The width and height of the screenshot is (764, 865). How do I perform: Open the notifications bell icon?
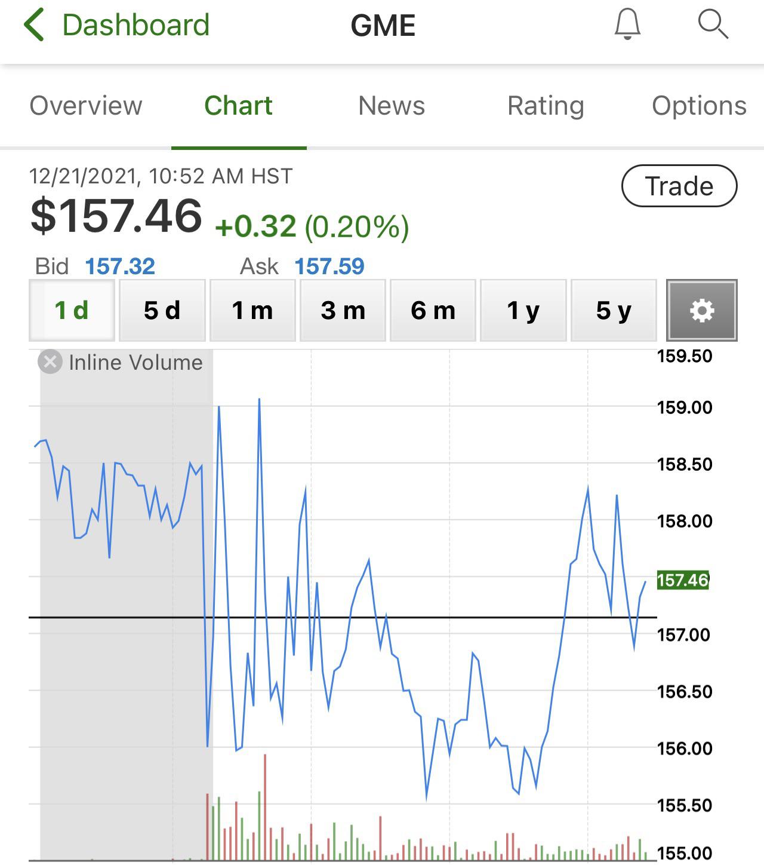point(627,25)
